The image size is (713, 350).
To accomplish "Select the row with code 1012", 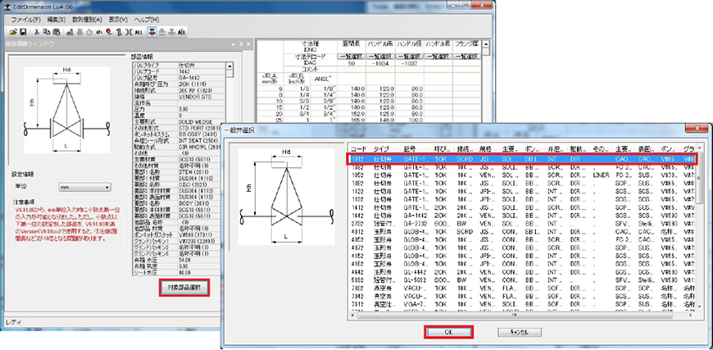I will coord(522,160).
